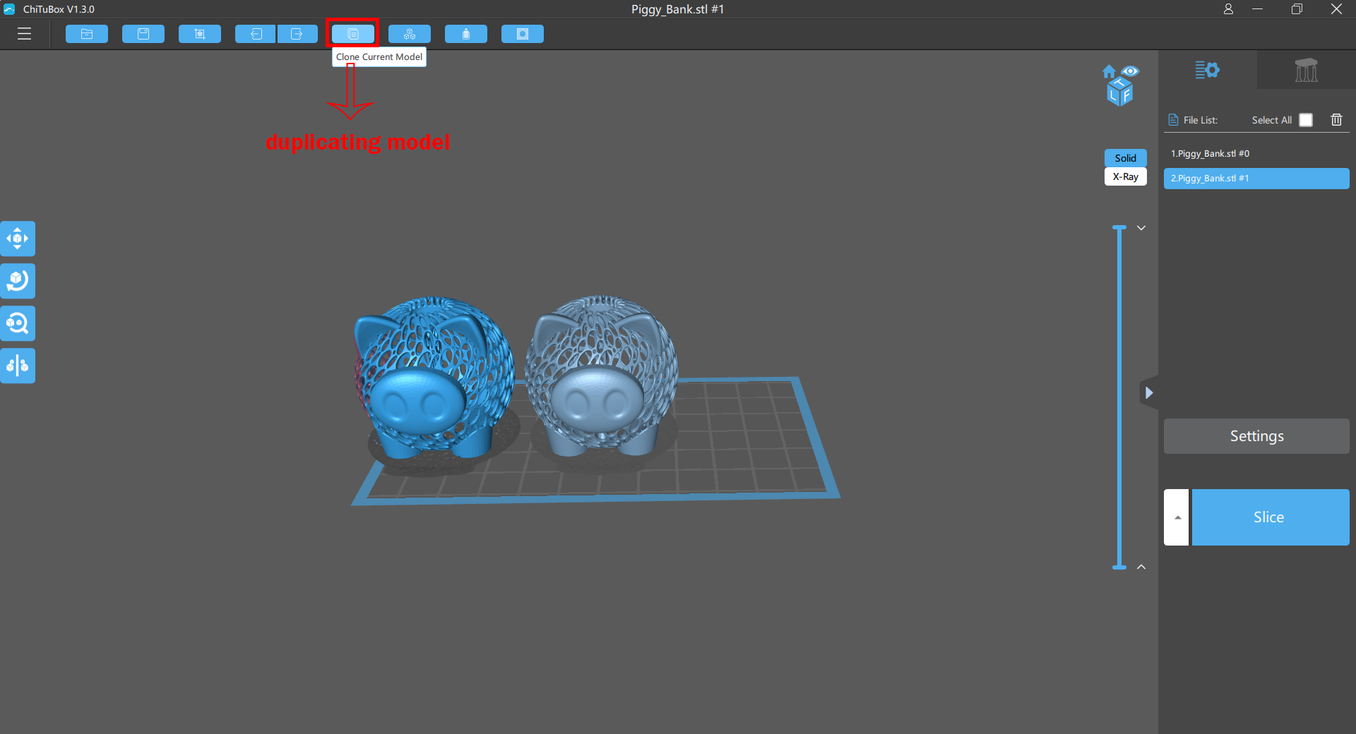Click the auto layout cubes icon
1356x734 pixels.
pos(410,34)
